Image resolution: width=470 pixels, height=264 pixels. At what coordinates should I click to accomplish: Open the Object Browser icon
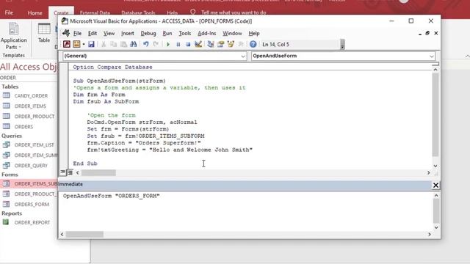[231, 44]
